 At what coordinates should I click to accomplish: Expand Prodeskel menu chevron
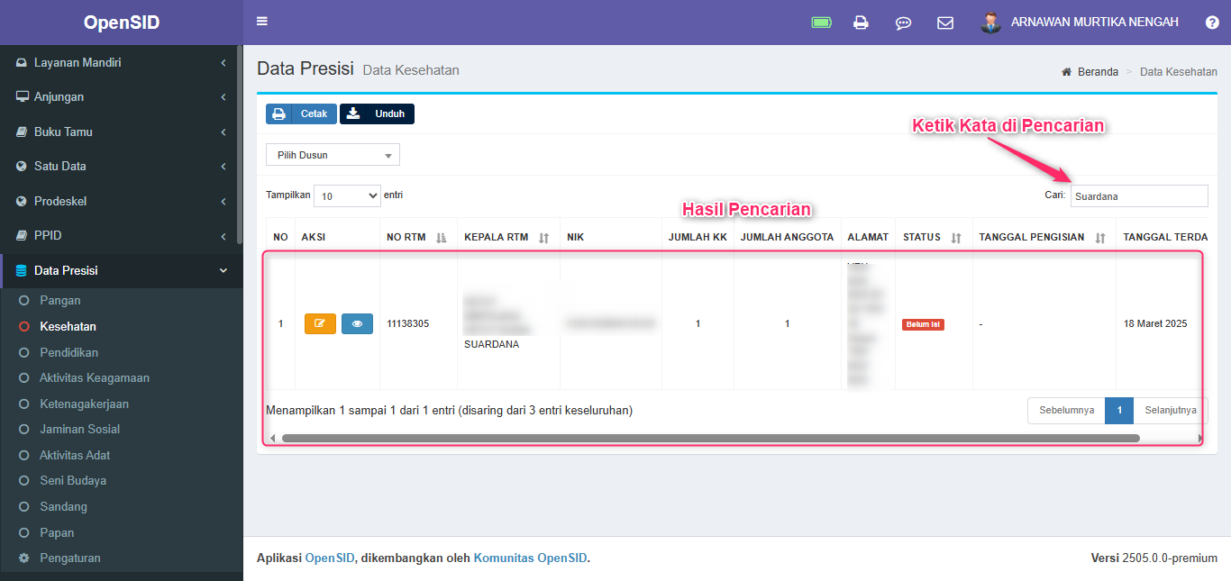(223, 202)
